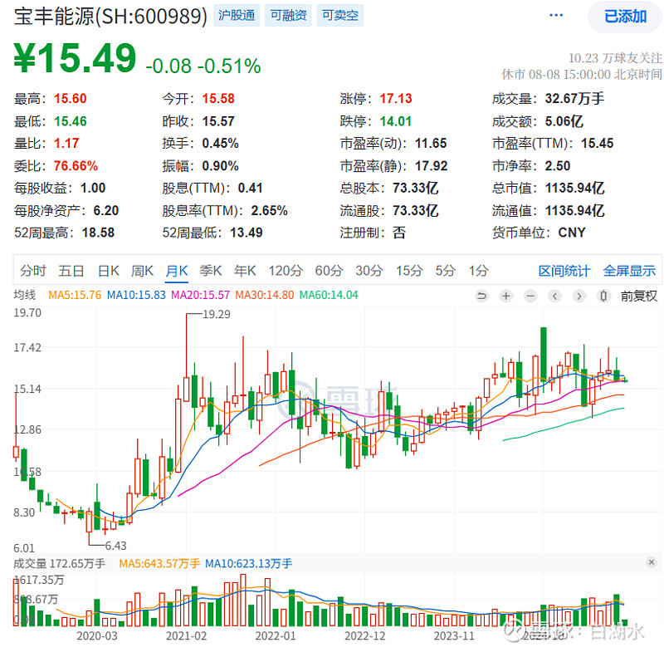Click the volume MA5:643.57万手 label

click(x=159, y=563)
